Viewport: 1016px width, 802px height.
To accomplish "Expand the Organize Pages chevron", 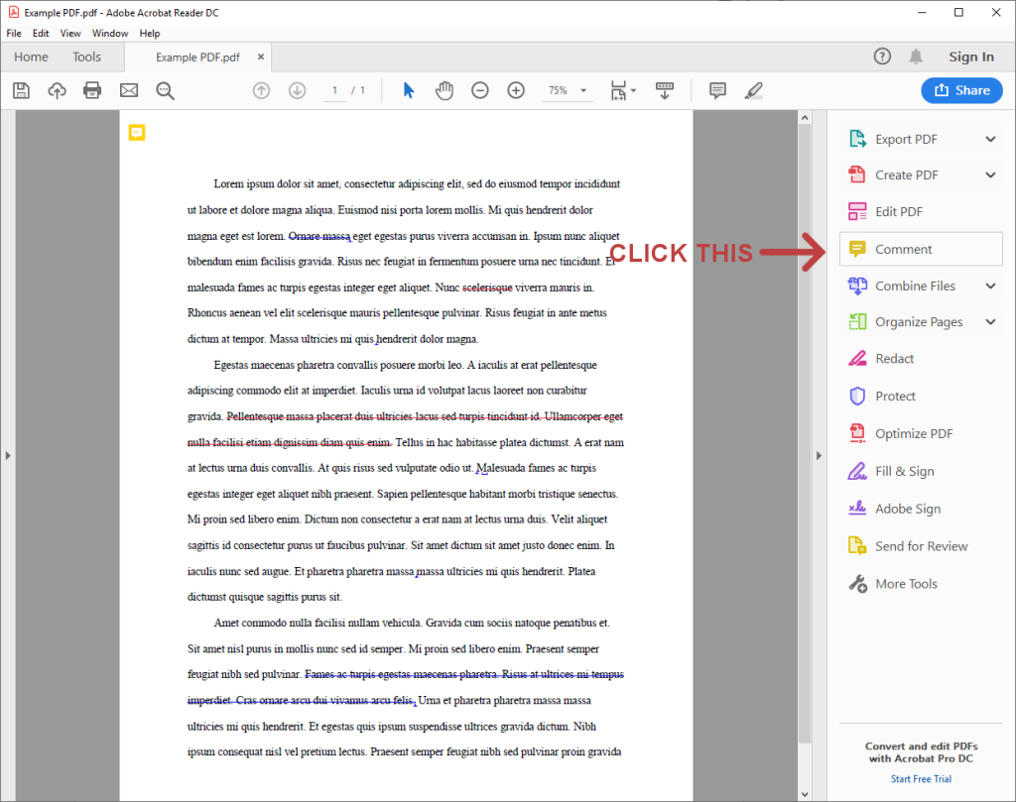I will tap(991, 322).
